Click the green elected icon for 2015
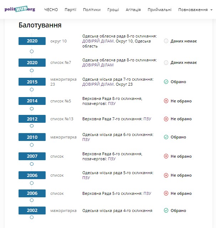Viewport: 216px width, 228px height. 166,82
